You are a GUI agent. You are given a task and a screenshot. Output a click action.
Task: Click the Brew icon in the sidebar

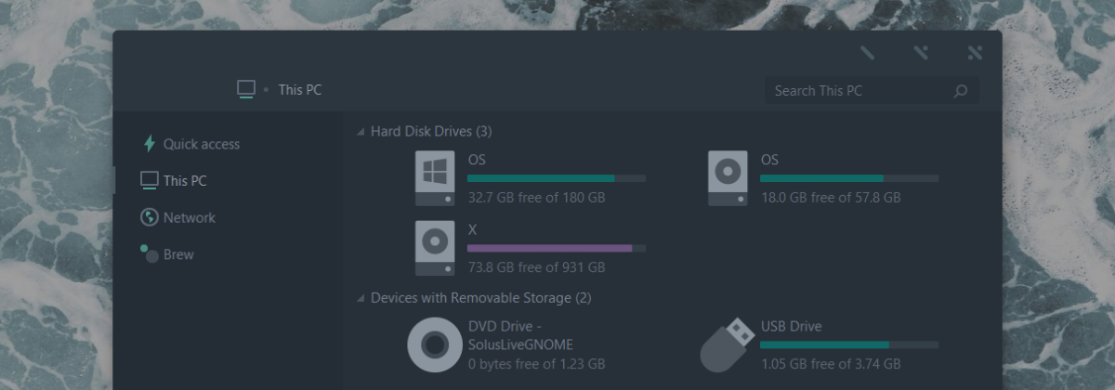coord(149,253)
